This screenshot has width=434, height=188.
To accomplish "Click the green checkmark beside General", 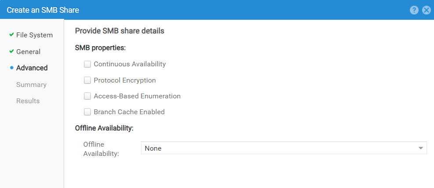I will [x=11, y=51].
